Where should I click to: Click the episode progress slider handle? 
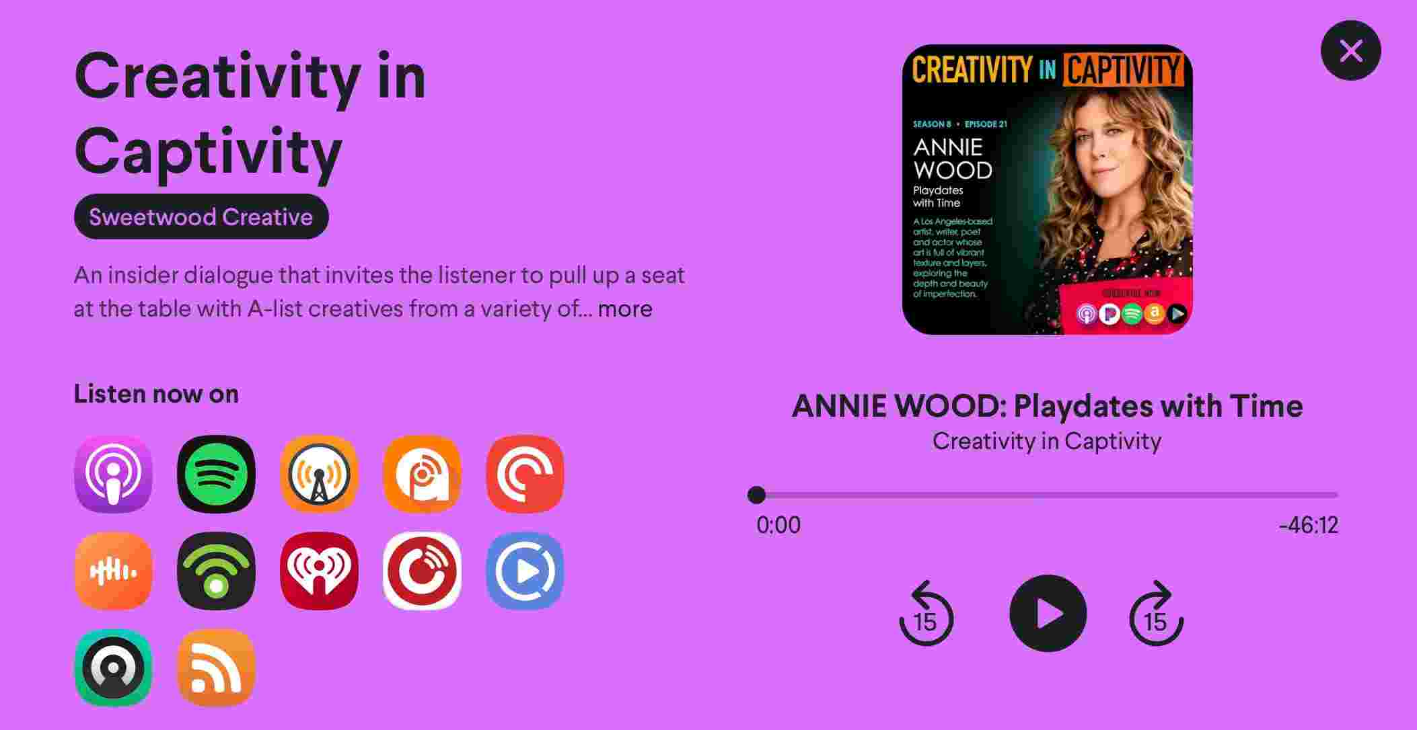[756, 495]
